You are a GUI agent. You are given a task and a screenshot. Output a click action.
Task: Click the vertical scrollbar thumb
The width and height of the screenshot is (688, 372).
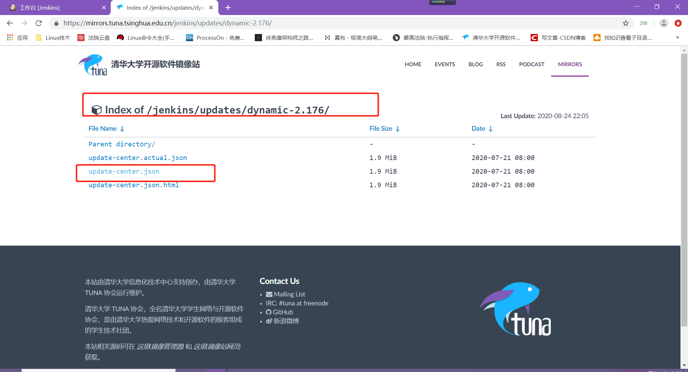(684, 190)
